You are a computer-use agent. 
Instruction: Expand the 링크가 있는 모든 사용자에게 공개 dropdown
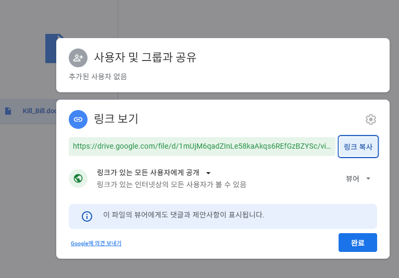(x=154, y=173)
